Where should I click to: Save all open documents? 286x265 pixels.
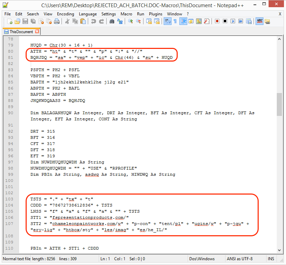[33, 21]
